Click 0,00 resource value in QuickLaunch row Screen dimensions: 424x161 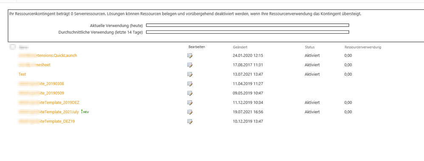(x=348, y=55)
